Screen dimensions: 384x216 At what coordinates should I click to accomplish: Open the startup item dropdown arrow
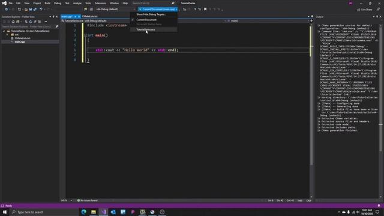click(176, 10)
